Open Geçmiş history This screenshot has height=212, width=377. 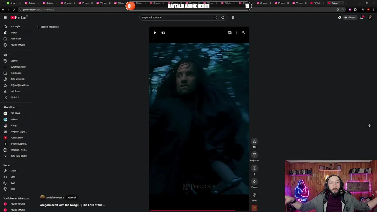(x=16, y=61)
